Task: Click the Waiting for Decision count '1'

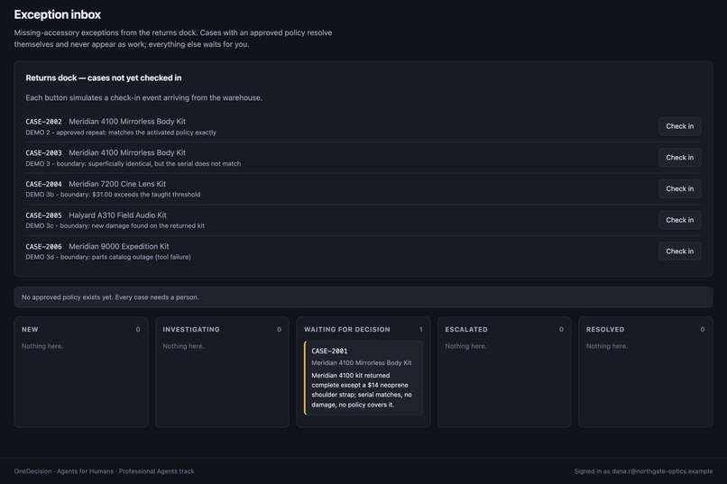Action: tap(421, 330)
